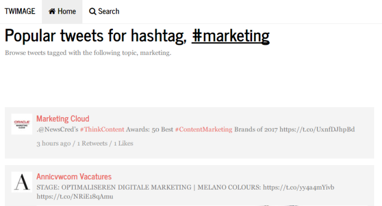Follow the #ThinkContent hashtag link

(x=102, y=129)
